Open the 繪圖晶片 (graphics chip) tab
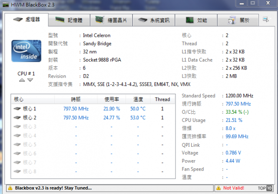The width and height of the screenshot is (278, 194). [x=111, y=20]
